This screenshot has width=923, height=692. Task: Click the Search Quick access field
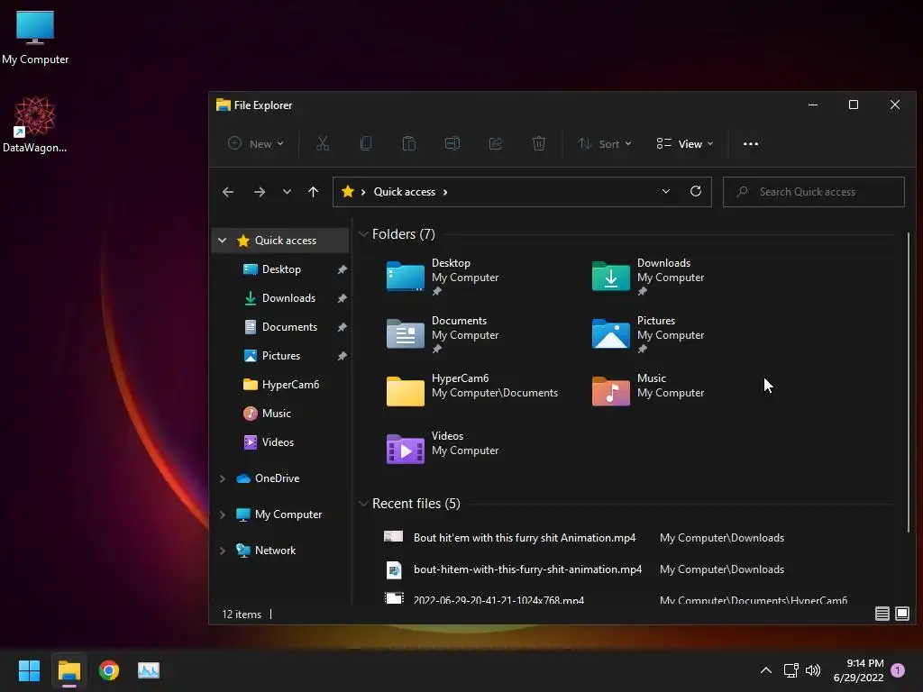(x=814, y=192)
